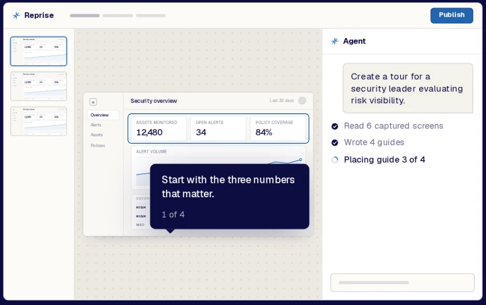Image resolution: width=486 pixels, height=305 pixels.
Task: Click the "Create a tour" prompt message
Action: point(408,88)
